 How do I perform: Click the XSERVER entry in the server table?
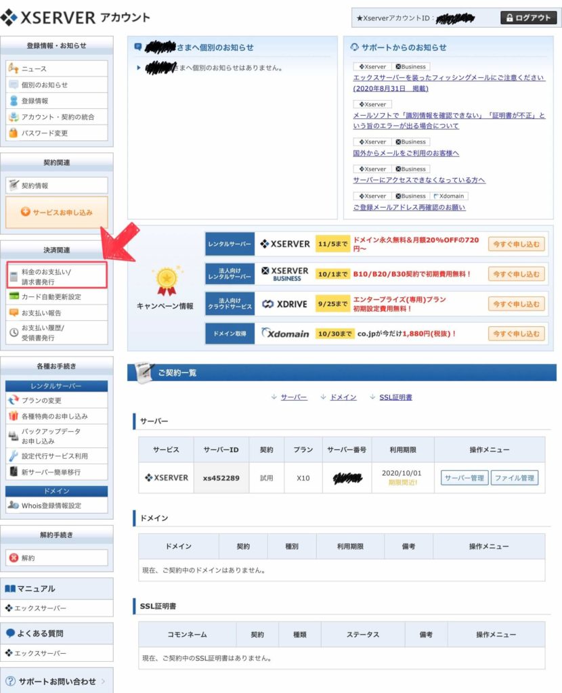click(x=167, y=478)
